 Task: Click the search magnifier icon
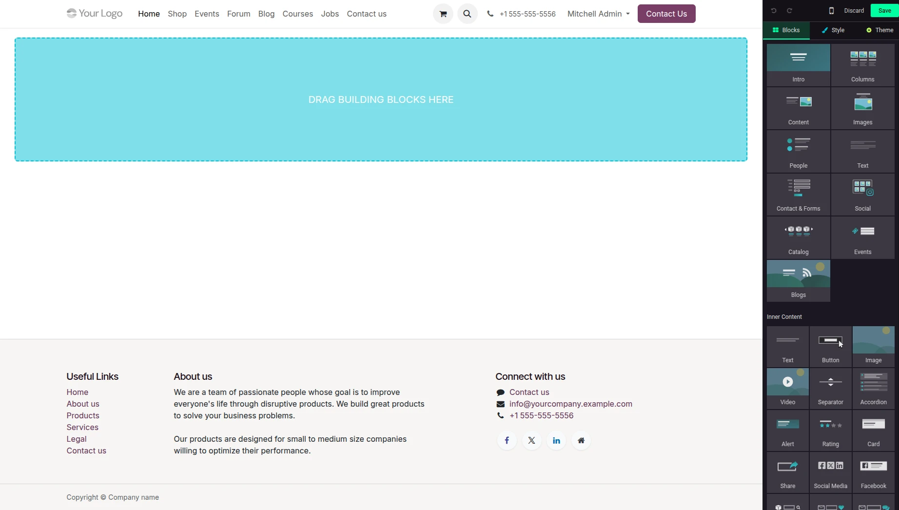click(467, 14)
